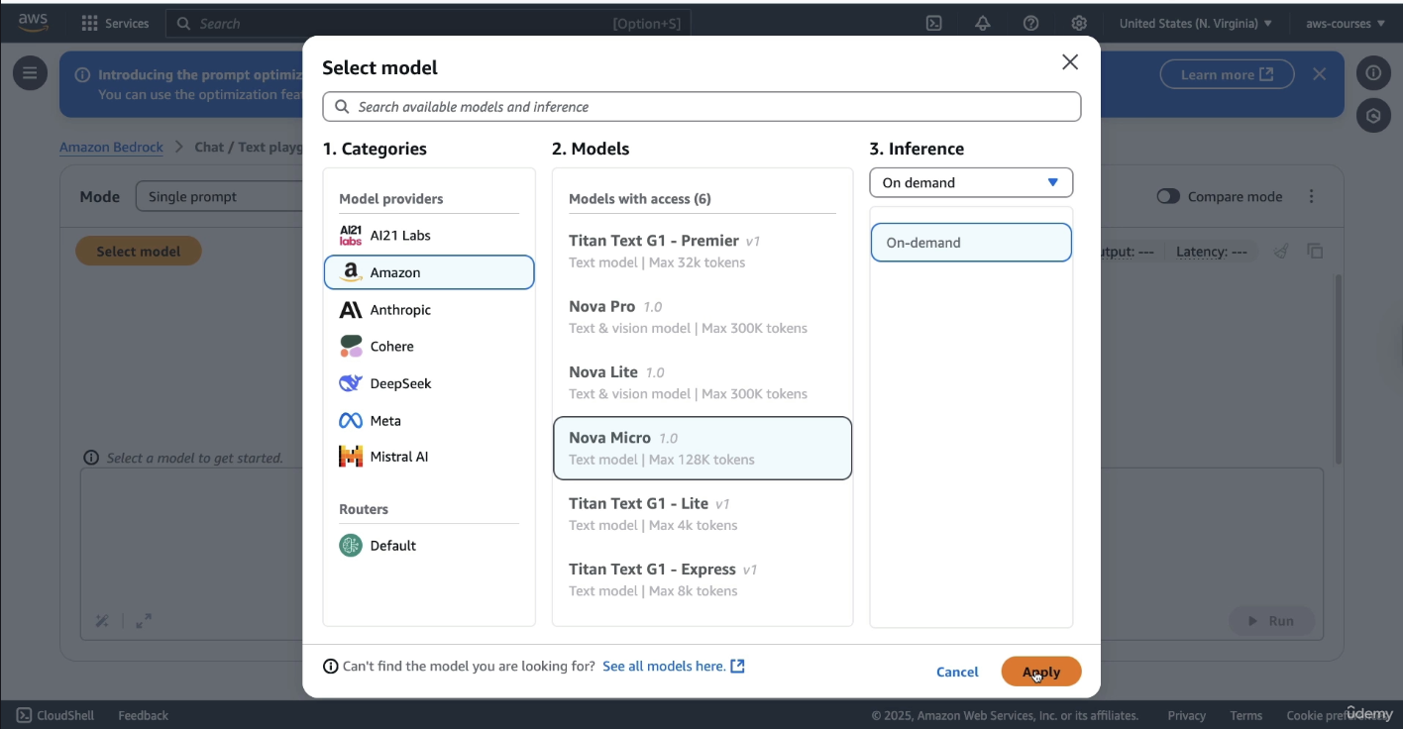Open the Terms footer link
The width and height of the screenshot is (1403, 729).
pos(1245,715)
